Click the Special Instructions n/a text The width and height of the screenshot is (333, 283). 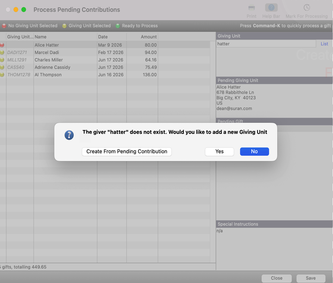coord(220,231)
